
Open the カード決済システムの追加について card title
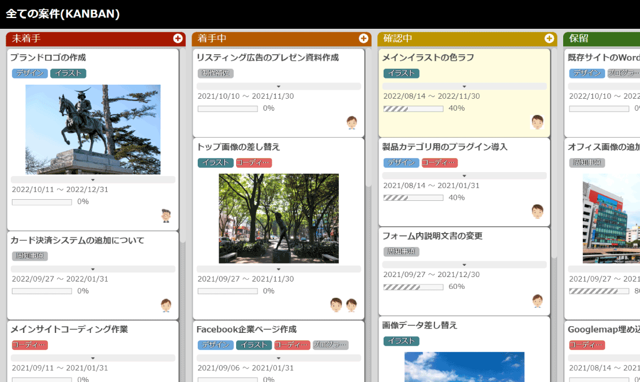click(x=77, y=240)
